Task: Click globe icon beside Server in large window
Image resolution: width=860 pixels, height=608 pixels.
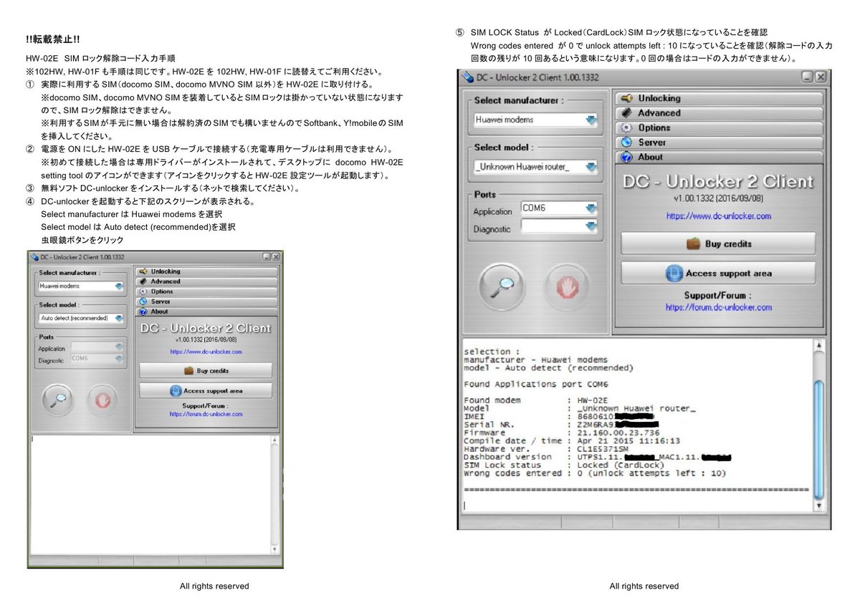Action: point(626,143)
